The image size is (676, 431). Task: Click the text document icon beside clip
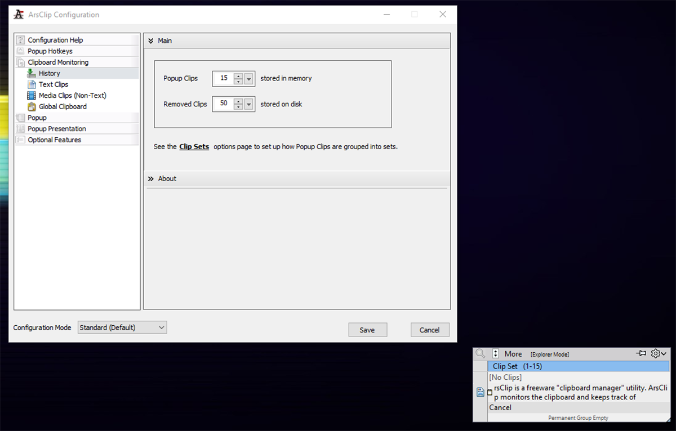click(481, 392)
